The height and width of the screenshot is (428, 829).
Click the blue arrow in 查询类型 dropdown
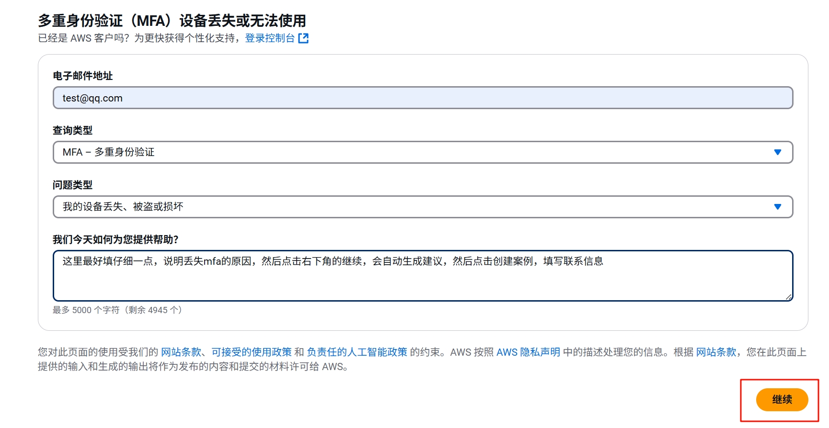[777, 152]
